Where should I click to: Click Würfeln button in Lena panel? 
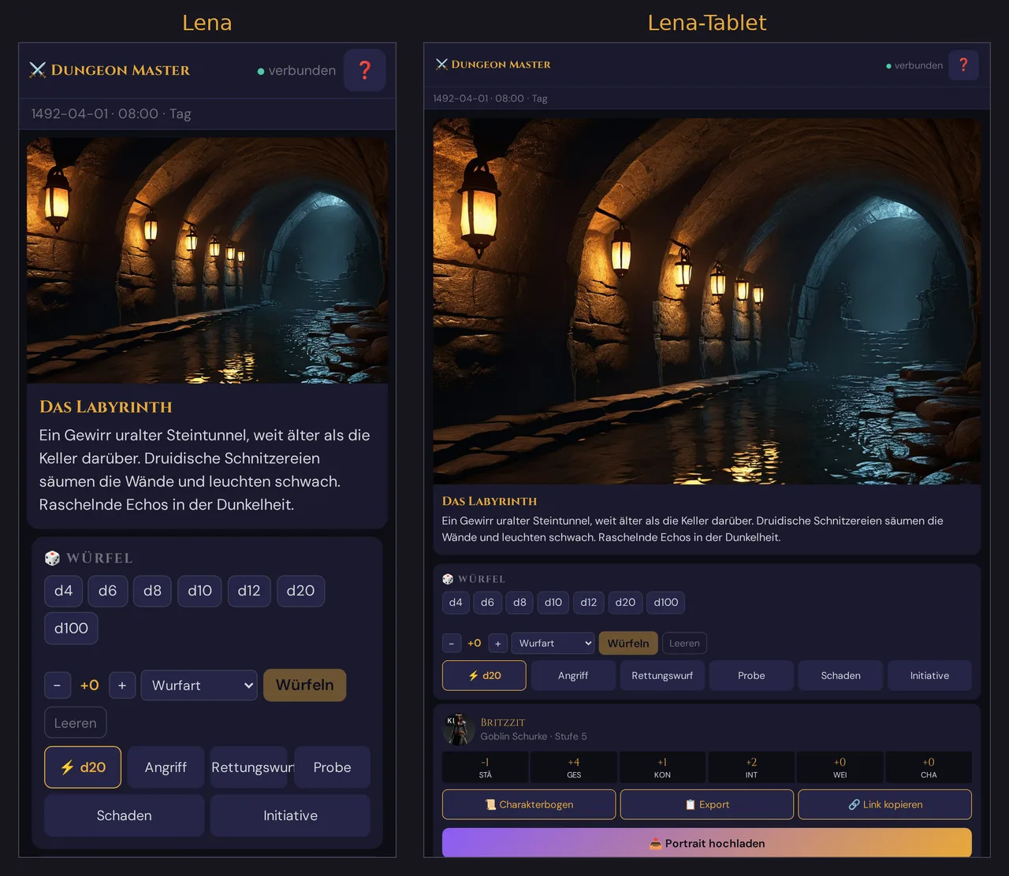(x=305, y=685)
